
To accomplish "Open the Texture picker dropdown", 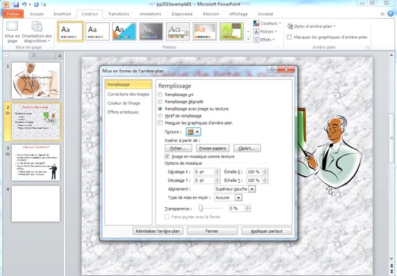I will [x=197, y=131].
